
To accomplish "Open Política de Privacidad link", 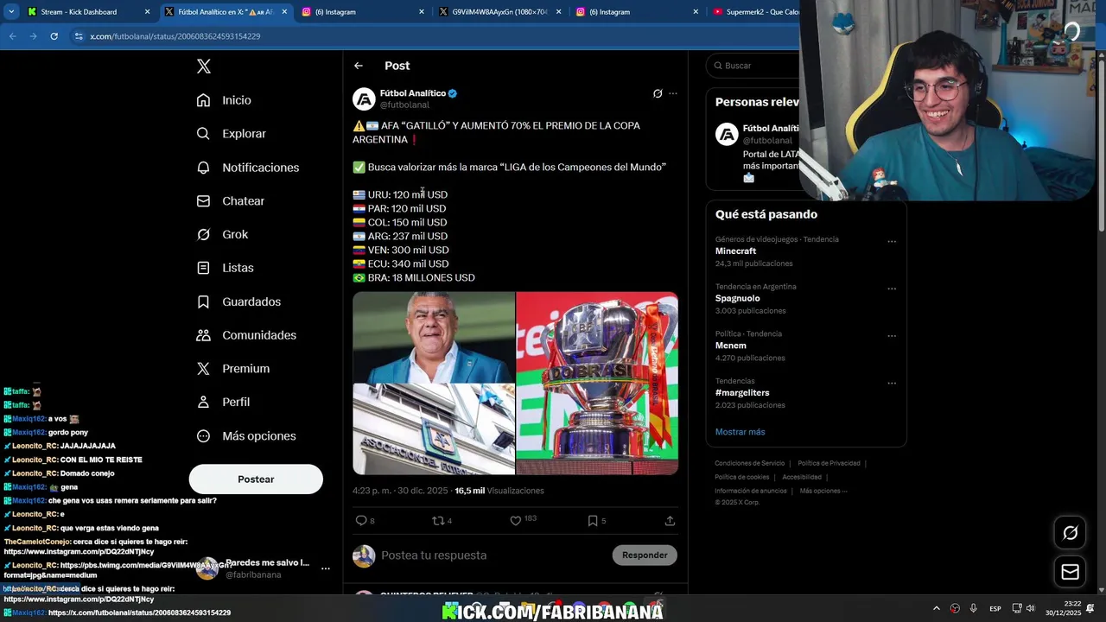I will (x=829, y=464).
